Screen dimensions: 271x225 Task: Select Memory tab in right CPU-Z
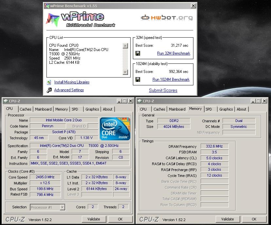(x=195, y=109)
